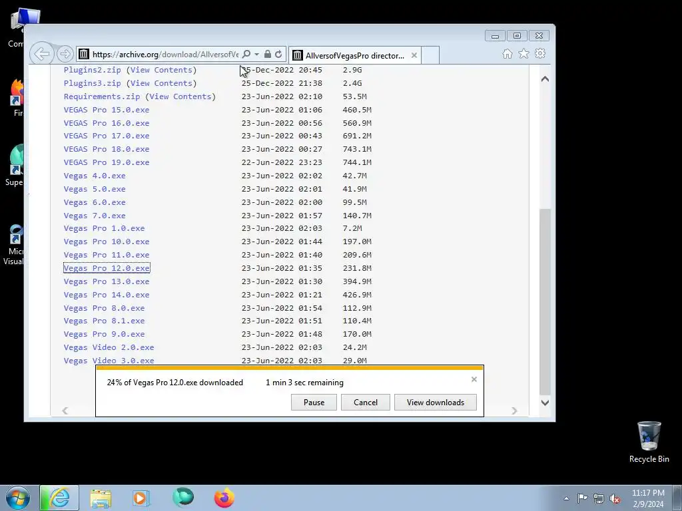682x511 pixels.
Task: Open Windows Explorer folder from taskbar
Action: (x=101, y=498)
